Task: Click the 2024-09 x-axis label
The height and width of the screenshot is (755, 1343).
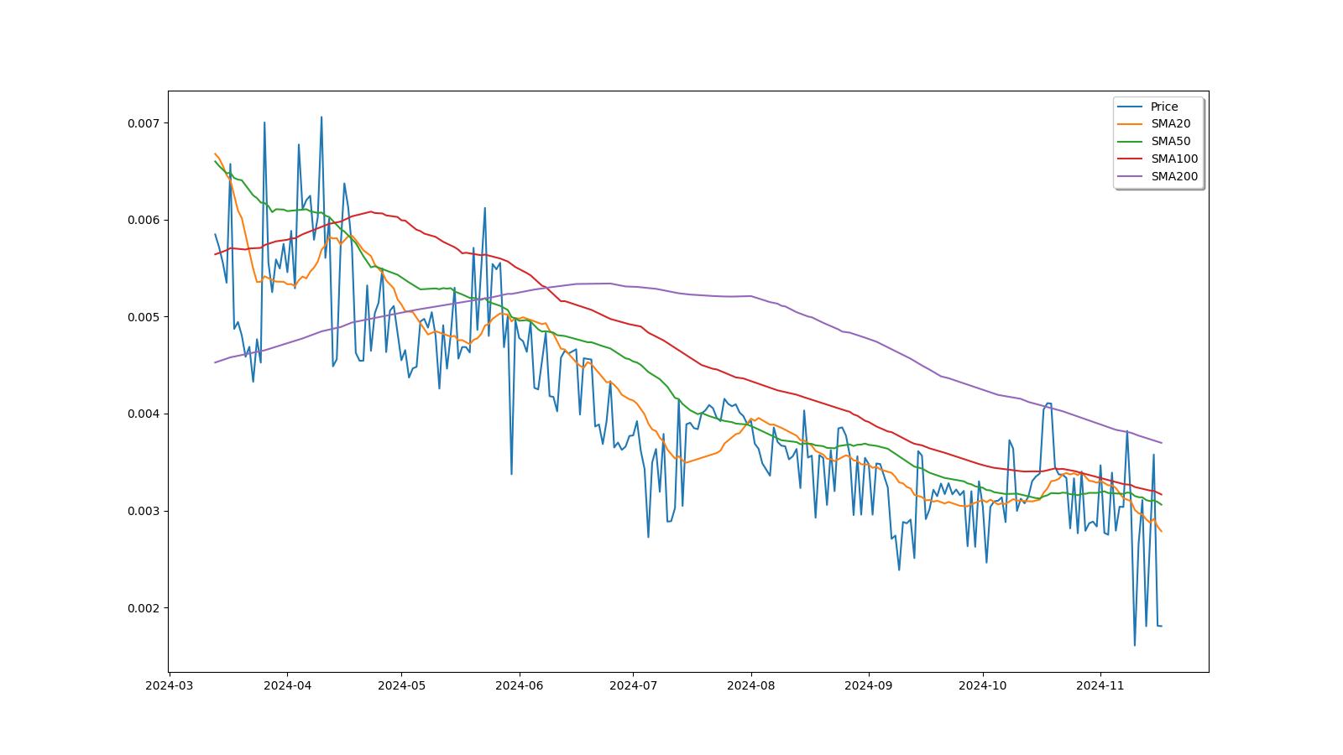Action: [x=868, y=685]
